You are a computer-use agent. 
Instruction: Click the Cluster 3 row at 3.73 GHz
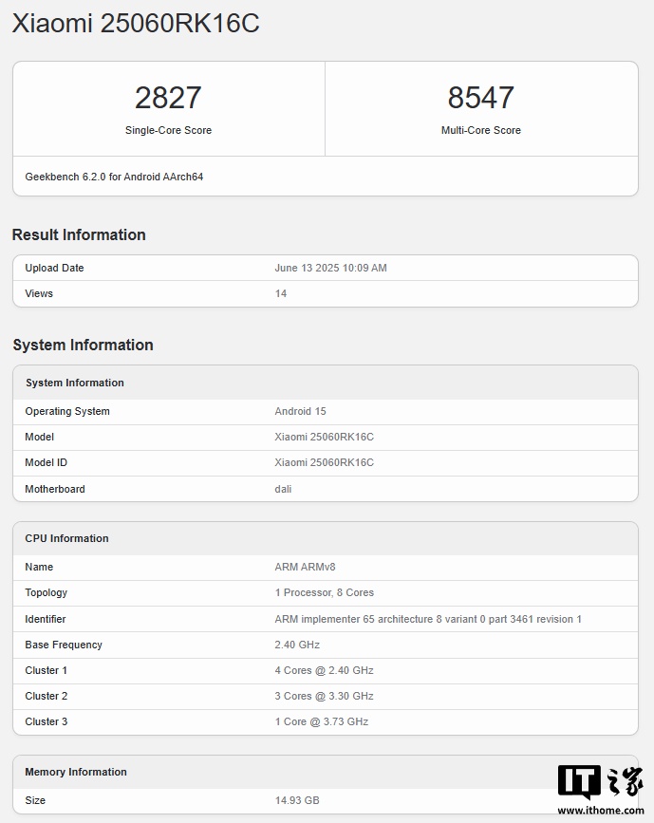click(321, 721)
